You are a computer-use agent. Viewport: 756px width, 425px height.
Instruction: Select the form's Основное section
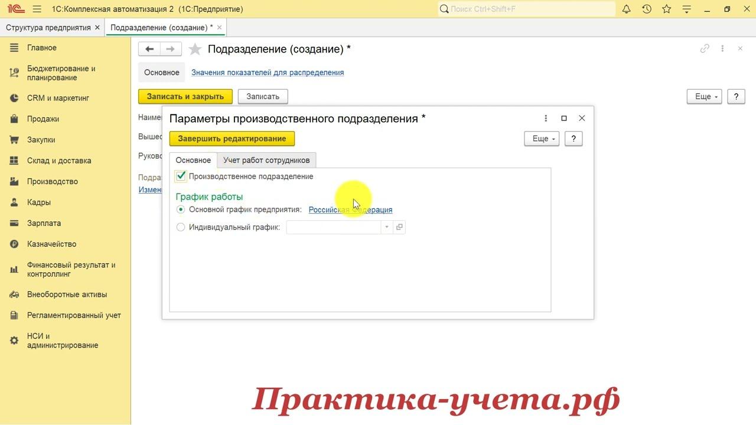(162, 73)
